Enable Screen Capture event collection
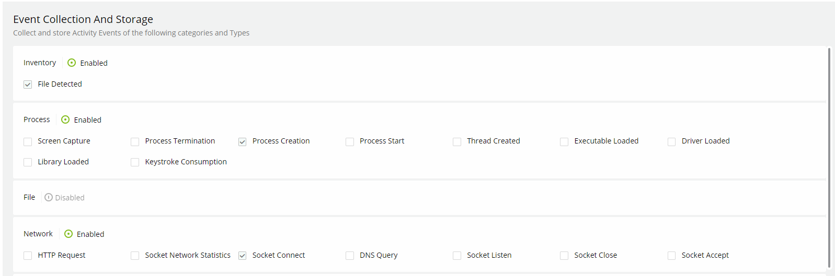Screen dimensions: 835x276 (x=28, y=141)
